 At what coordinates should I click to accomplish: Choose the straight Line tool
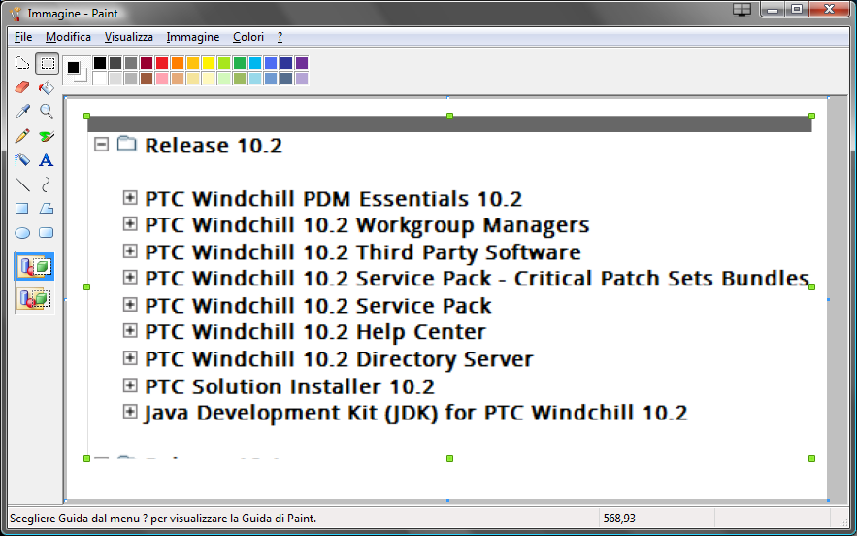[22, 184]
